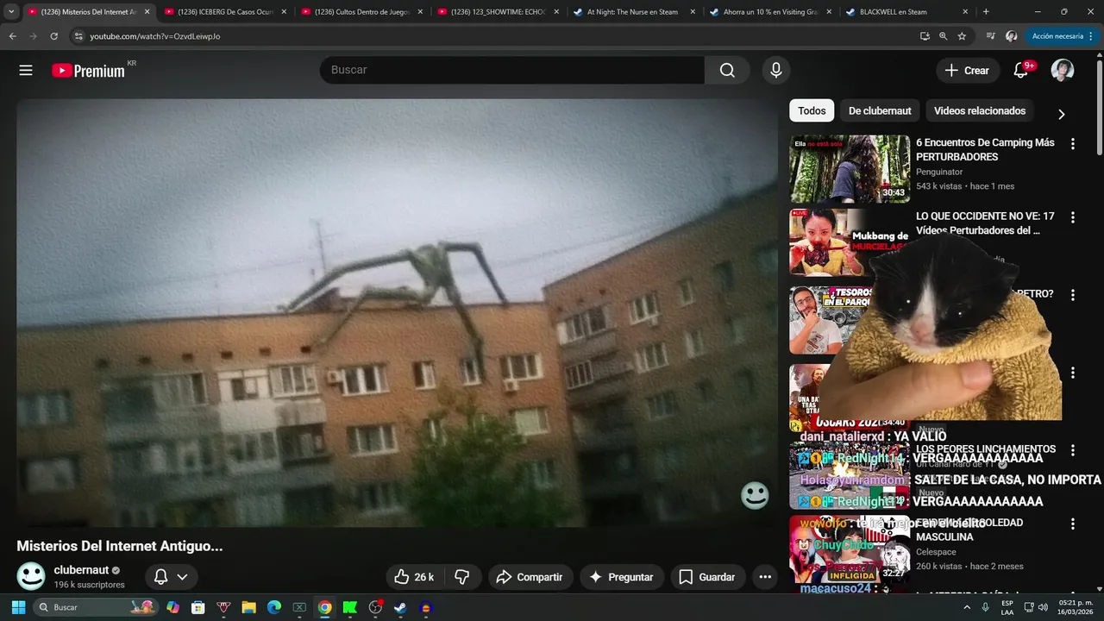This screenshot has width=1104, height=621.
Task: Open Microsoft Edge from the taskbar
Action: (274, 607)
